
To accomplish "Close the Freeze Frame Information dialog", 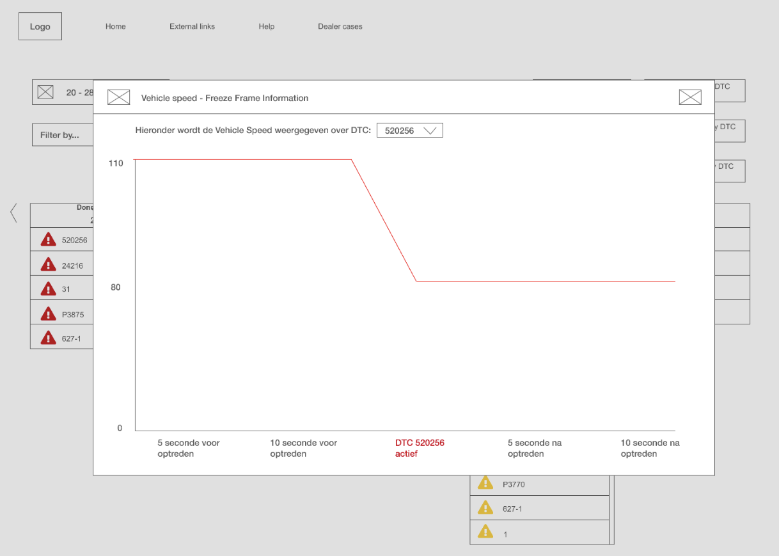I will click(689, 97).
